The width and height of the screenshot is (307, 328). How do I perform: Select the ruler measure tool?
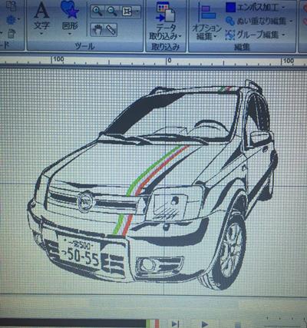(x=111, y=30)
